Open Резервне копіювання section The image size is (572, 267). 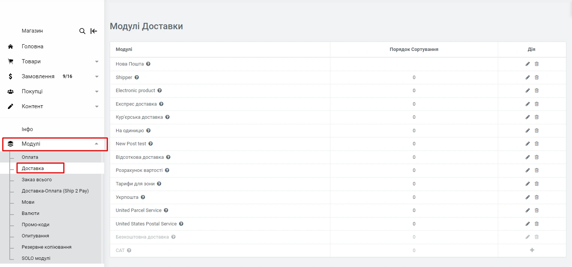pos(46,247)
